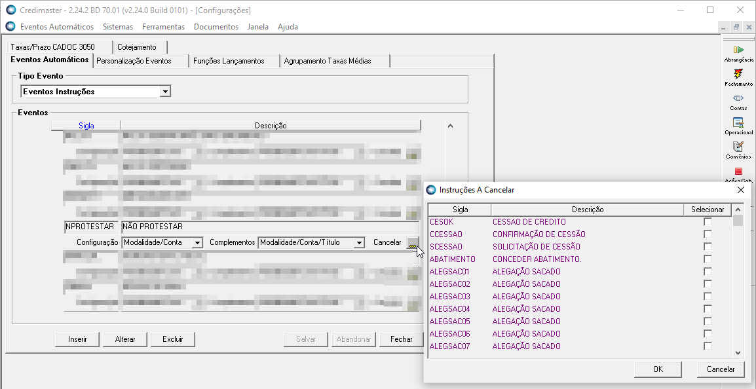
Task: Click the Inserir button
Action: (77, 339)
